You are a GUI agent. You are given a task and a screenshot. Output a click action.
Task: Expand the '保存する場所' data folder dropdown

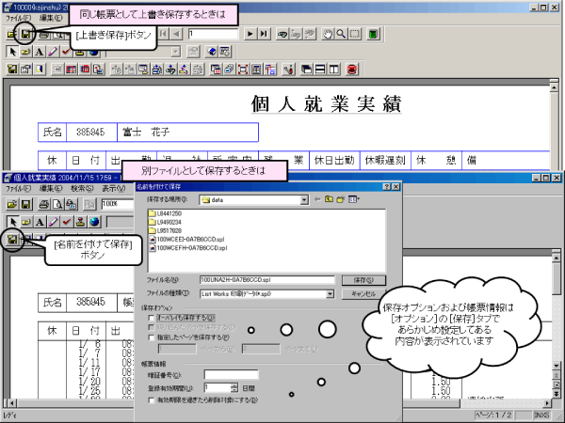point(304,200)
